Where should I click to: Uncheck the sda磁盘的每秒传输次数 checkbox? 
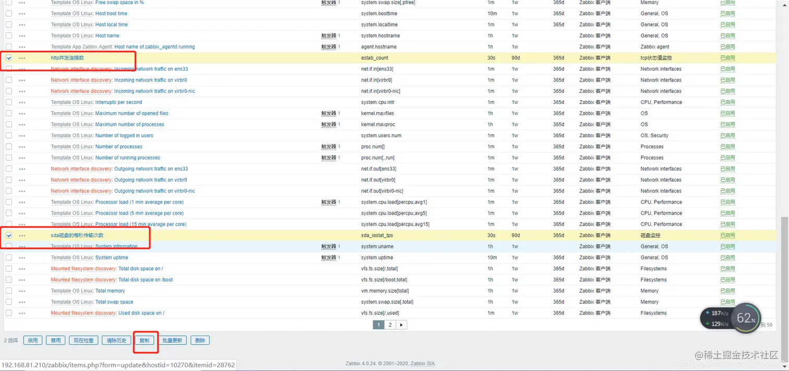(9, 235)
